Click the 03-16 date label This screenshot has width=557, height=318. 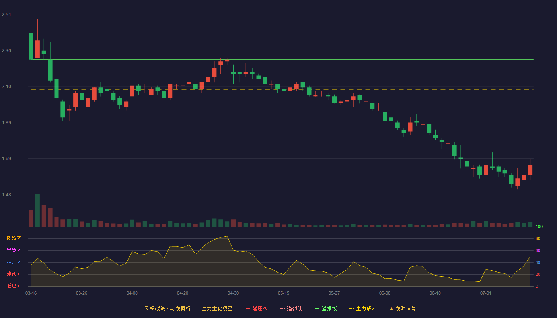31,293
